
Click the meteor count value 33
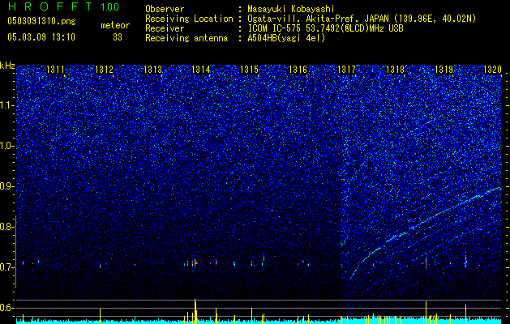coord(118,37)
